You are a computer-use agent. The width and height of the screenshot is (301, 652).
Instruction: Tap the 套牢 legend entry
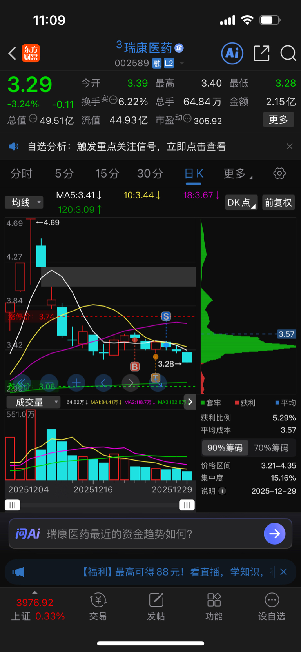[211, 403]
